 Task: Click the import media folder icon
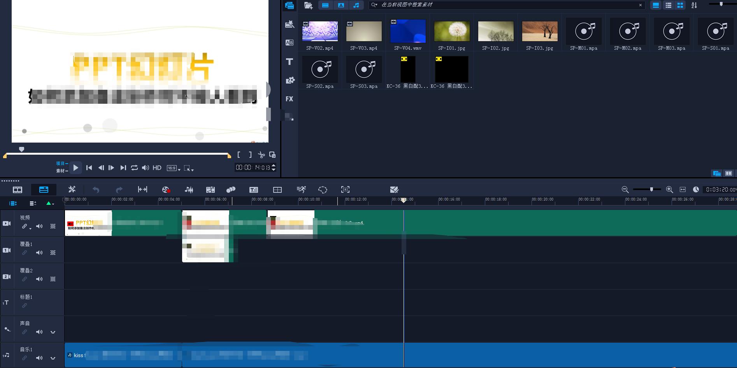[308, 5]
